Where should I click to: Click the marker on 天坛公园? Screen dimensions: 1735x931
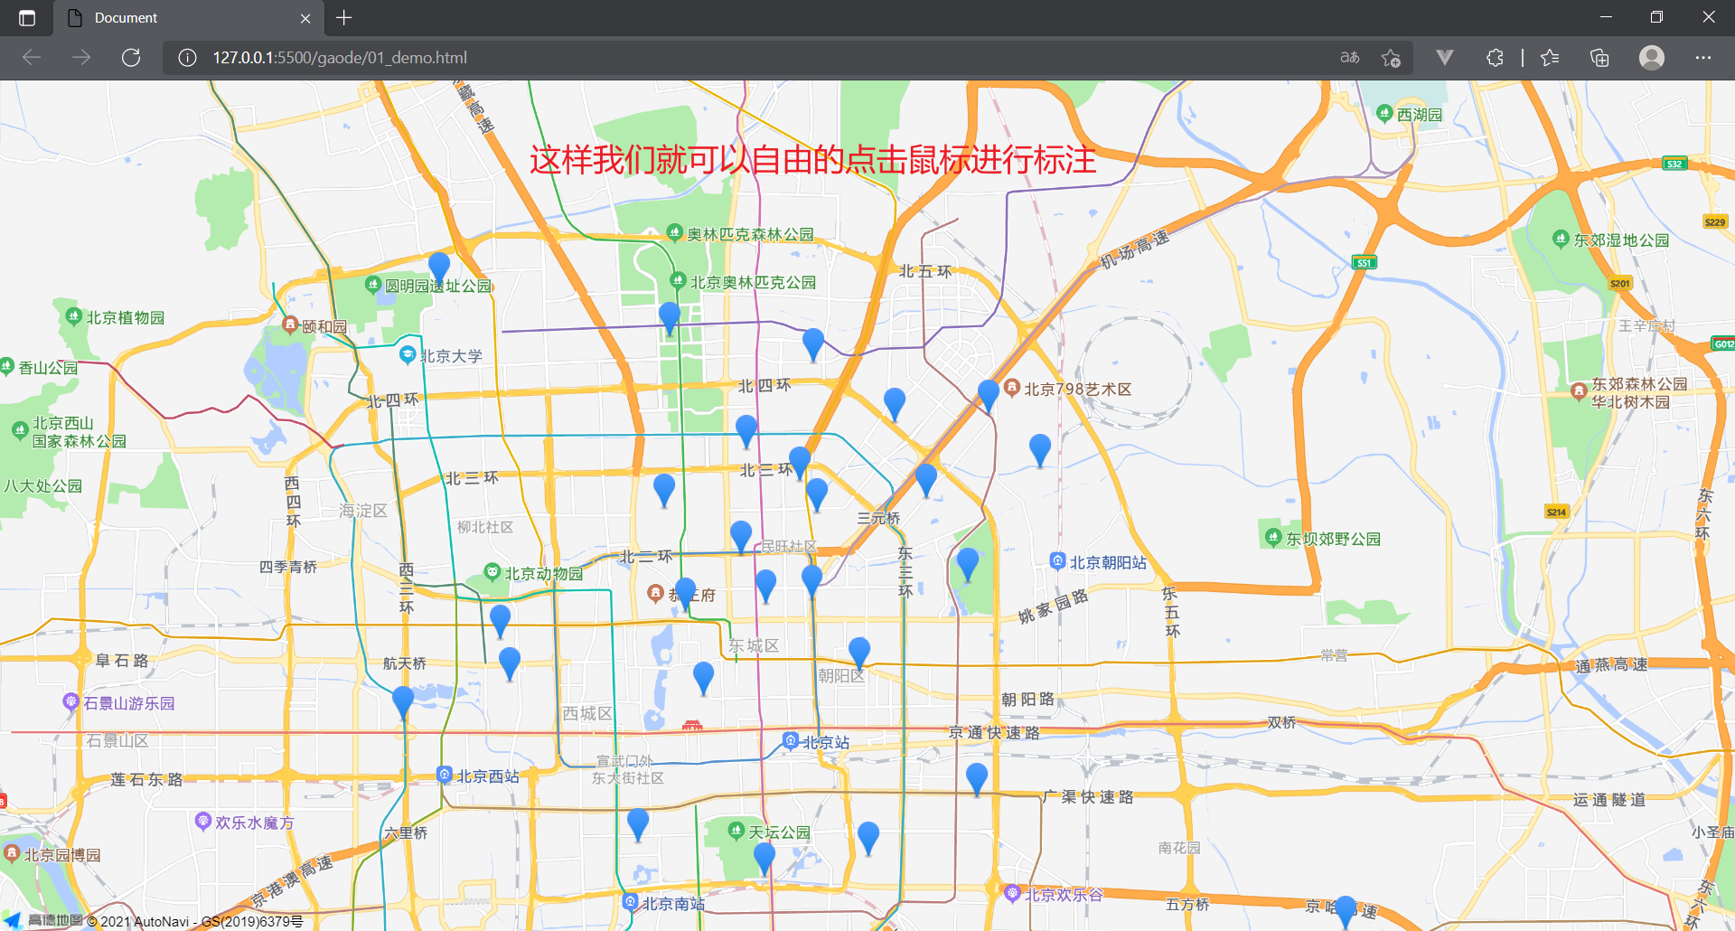764,859
